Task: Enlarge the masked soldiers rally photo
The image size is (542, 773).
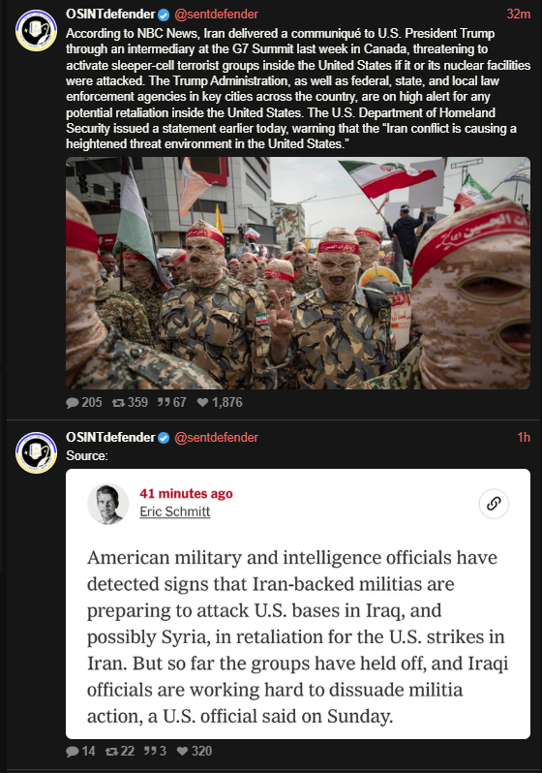Action: [298, 273]
